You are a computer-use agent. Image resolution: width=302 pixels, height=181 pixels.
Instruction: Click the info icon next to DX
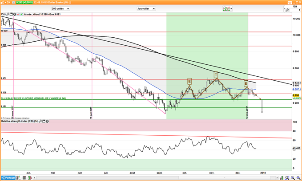tap(13, 2)
